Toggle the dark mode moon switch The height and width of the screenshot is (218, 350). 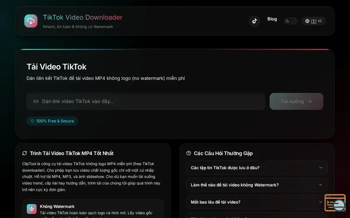[x=290, y=21]
